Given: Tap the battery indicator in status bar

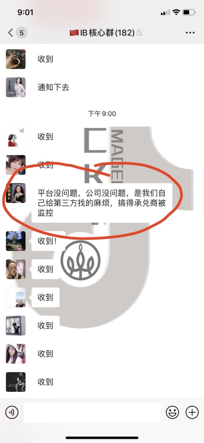Looking at the screenshot, I should pos(188,13).
